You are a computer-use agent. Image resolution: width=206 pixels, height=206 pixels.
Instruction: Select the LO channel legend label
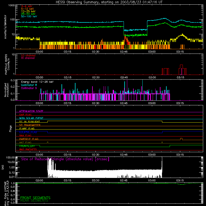[28, 55]
